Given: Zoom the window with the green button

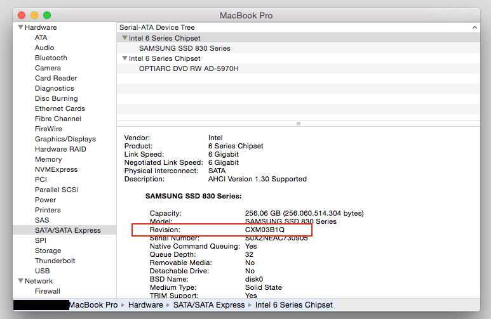Looking at the screenshot, I should 47,15.
